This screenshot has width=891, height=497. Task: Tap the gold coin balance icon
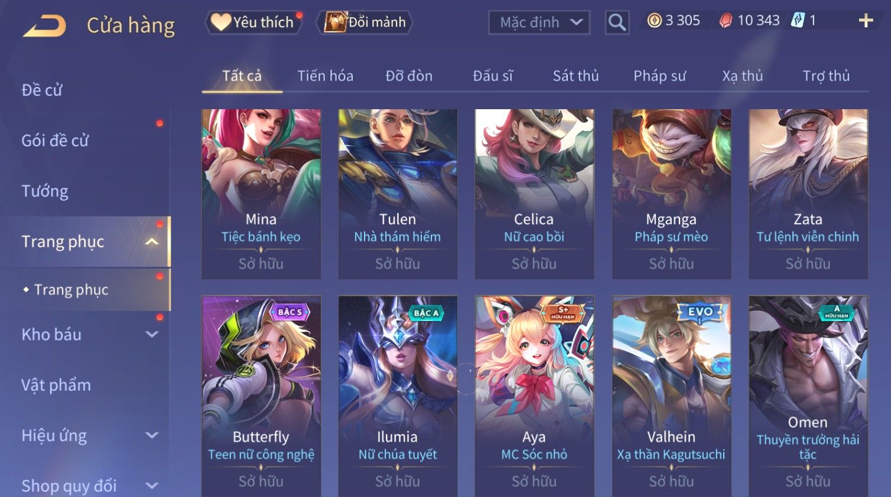(654, 21)
